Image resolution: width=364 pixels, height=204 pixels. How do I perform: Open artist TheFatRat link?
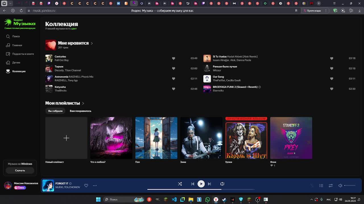point(219,80)
